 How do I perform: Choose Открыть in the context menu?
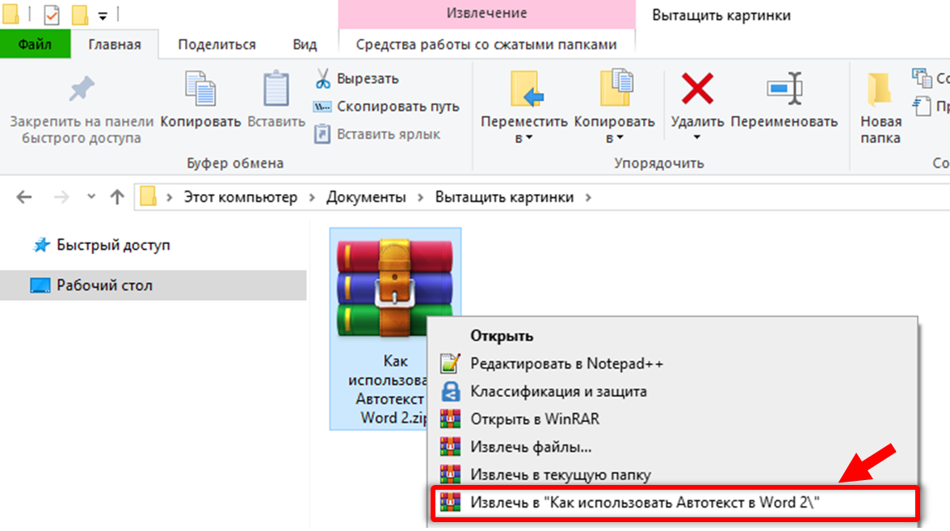coord(672,336)
